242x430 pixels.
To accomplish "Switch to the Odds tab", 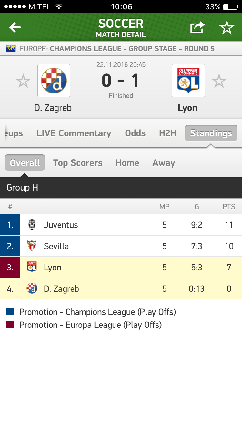I will click(x=135, y=133).
